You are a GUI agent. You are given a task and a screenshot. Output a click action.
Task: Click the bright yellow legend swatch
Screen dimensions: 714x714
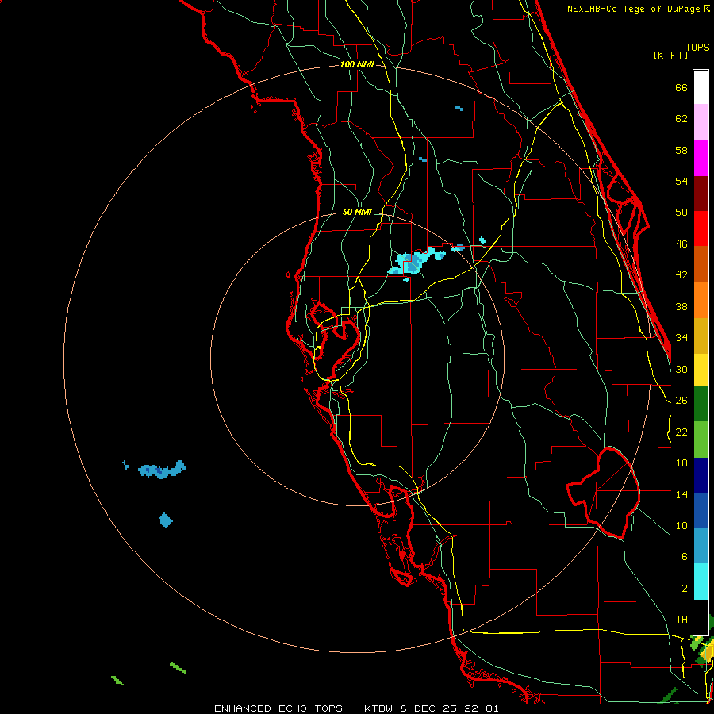pyautogui.click(x=701, y=370)
